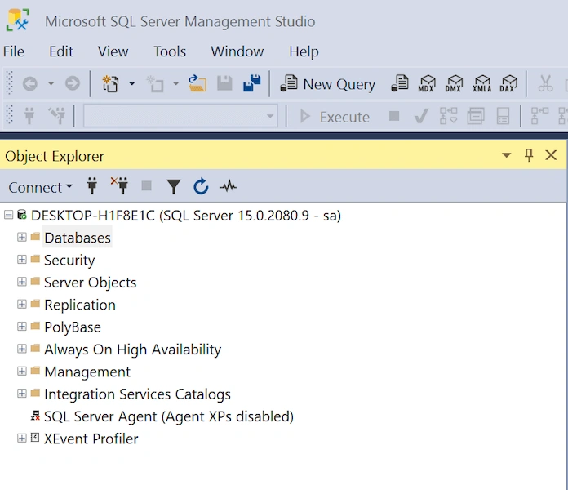Click the toolbar Change Connection icon
This screenshot has height=490, width=568.
(57, 116)
